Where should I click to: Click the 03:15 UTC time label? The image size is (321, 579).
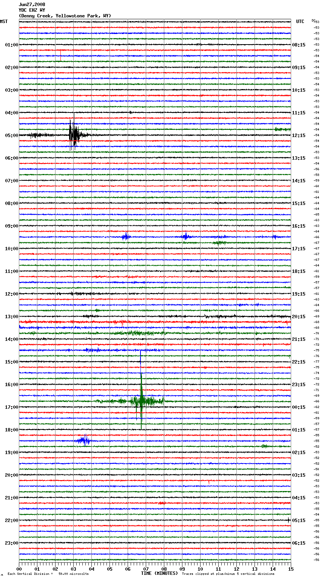[299, 475]
